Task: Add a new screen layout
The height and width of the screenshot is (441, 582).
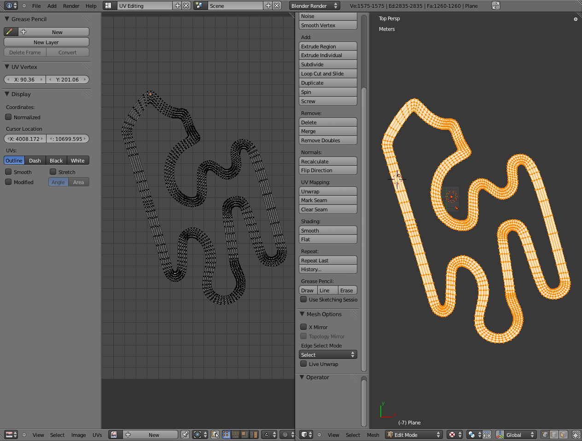Action: point(177,6)
